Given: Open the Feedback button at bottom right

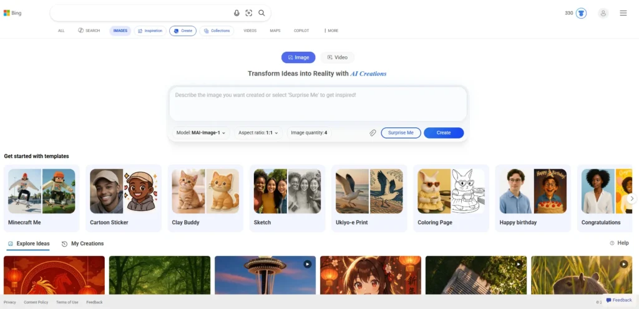Looking at the screenshot, I should tap(619, 300).
